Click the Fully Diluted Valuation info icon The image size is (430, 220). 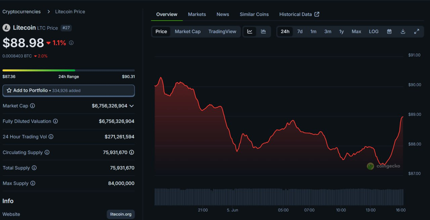coord(55,121)
